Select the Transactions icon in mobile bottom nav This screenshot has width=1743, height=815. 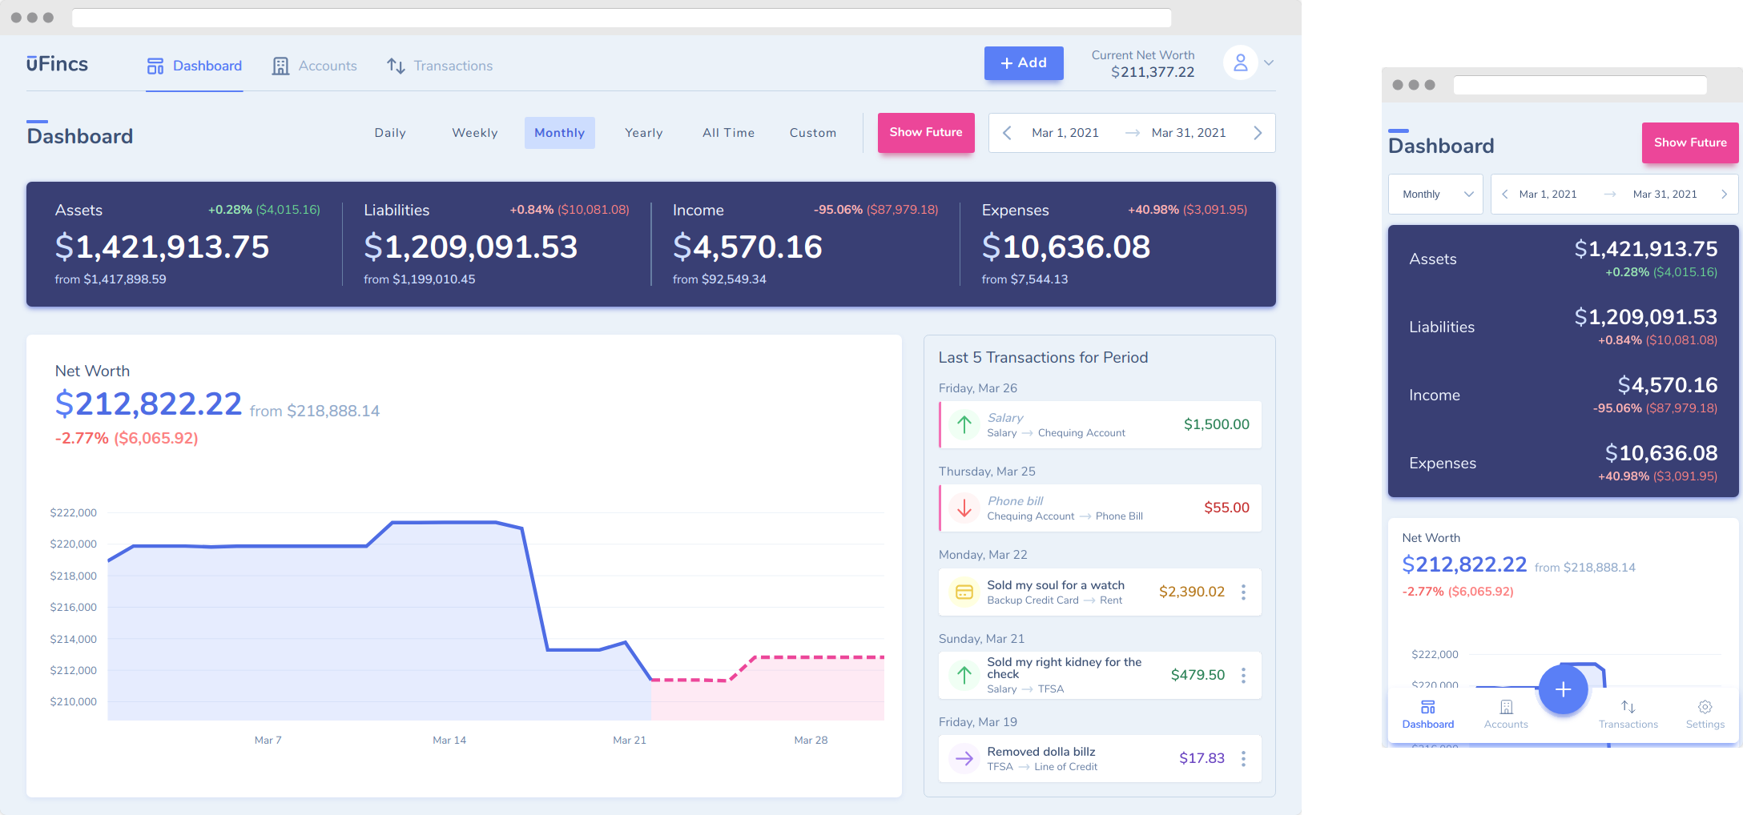point(1628,706)
